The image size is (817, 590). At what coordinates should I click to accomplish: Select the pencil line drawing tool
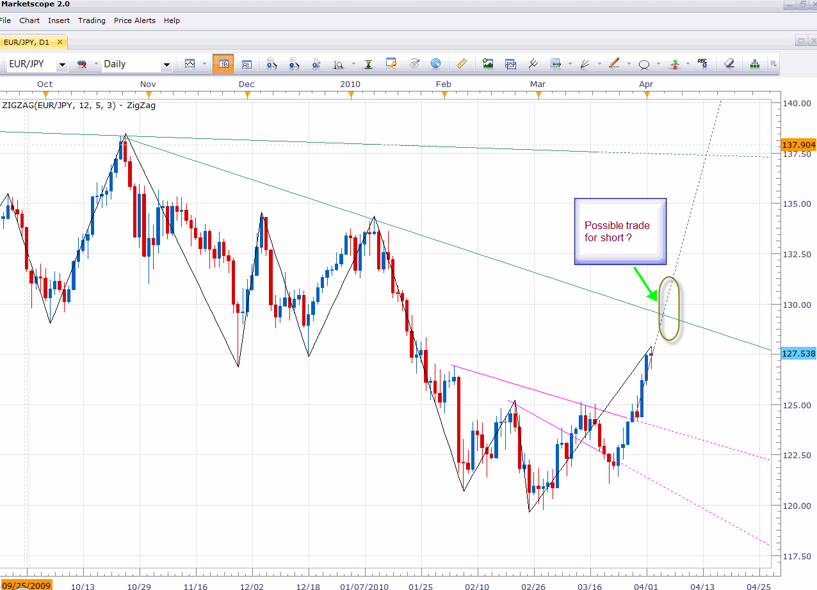pos(614,64)
